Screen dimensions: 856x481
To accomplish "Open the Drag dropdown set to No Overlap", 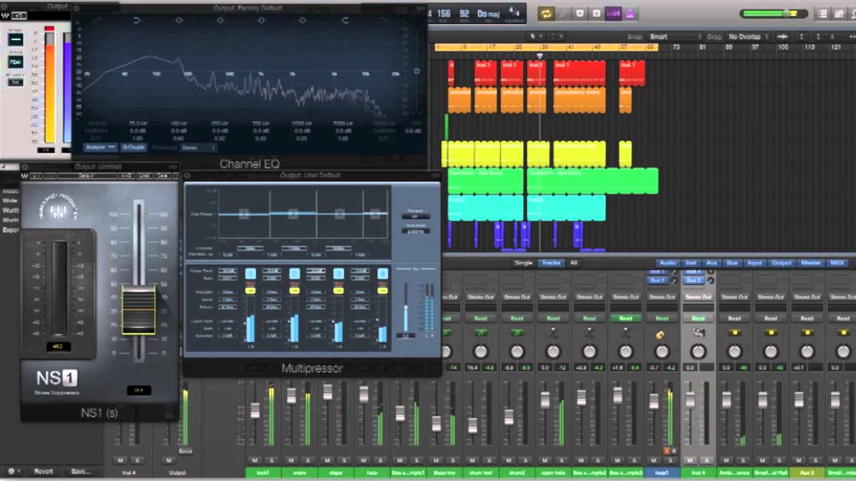I will point(748,37).
